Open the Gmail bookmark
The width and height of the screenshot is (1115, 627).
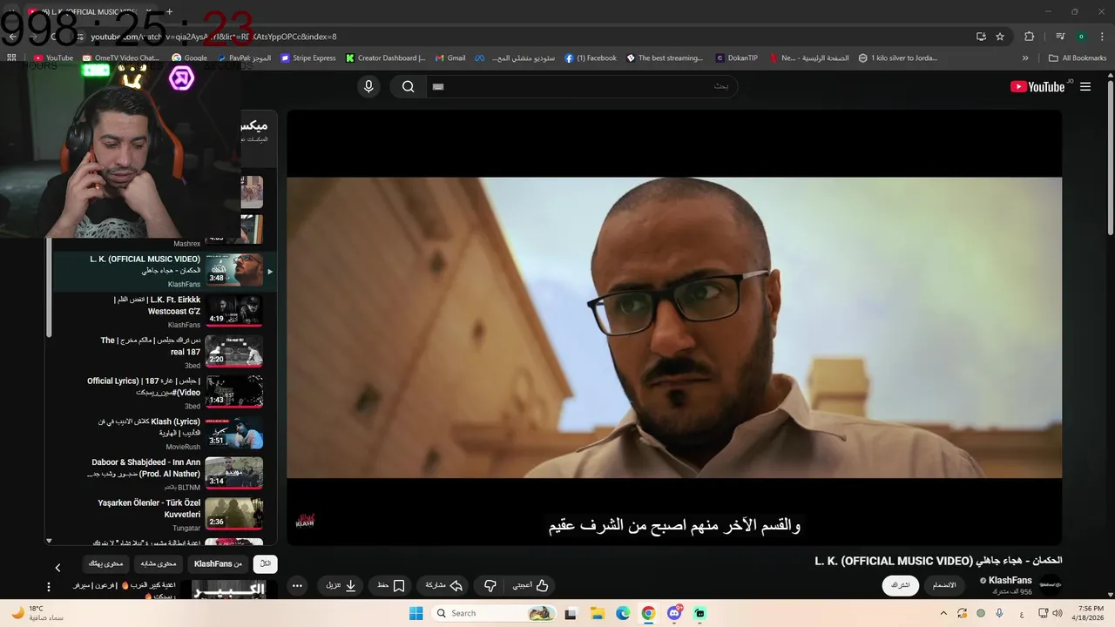449,58
